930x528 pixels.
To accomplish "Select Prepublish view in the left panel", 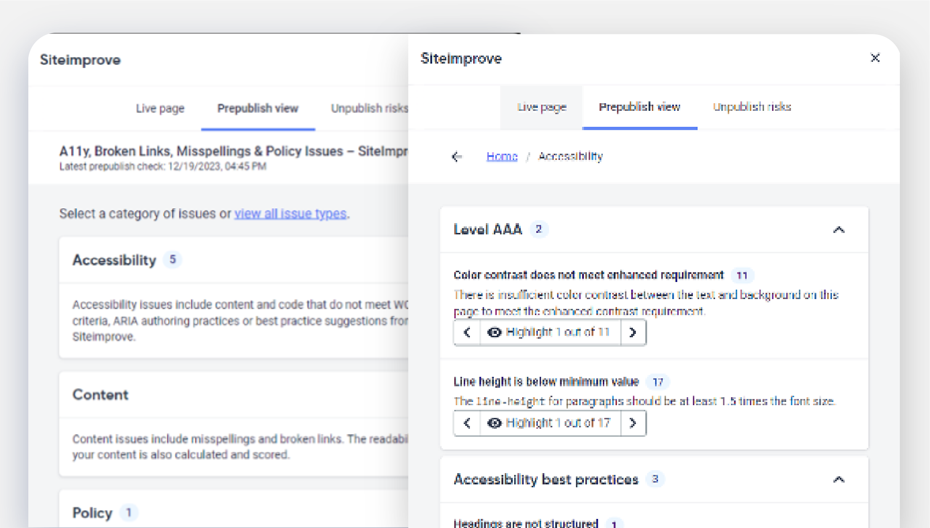I will click(x=258, y=108).
